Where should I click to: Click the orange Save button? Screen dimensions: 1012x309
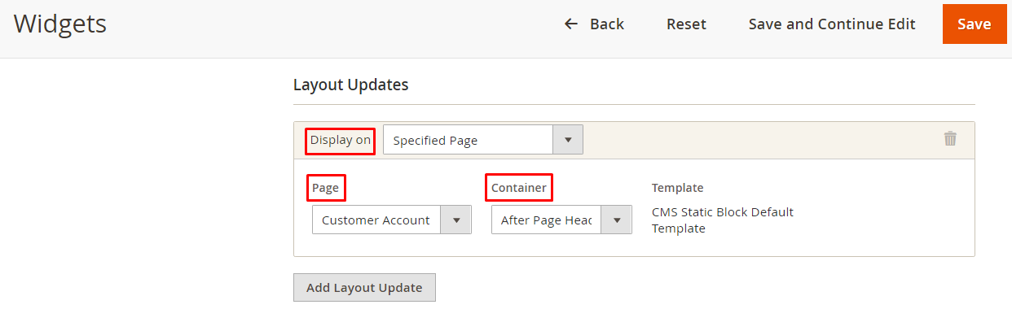974,24
